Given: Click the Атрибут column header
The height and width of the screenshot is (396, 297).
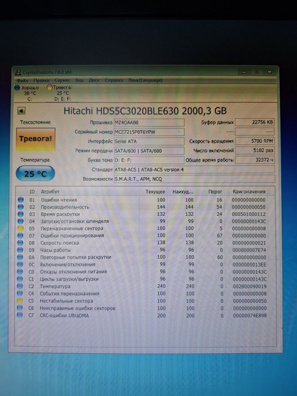Looking at the screenshot, I should coord(50,192).
